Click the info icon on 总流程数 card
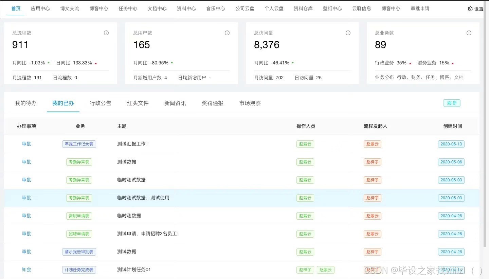This screenshot has height=279, width=489. (106, 33)
